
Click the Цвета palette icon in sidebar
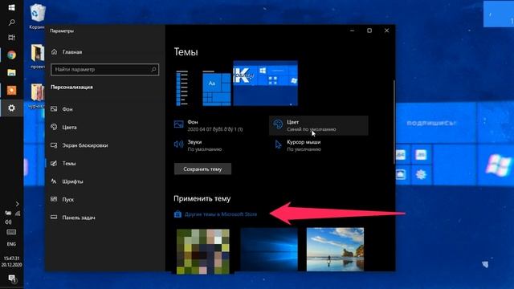pos(54,127)
